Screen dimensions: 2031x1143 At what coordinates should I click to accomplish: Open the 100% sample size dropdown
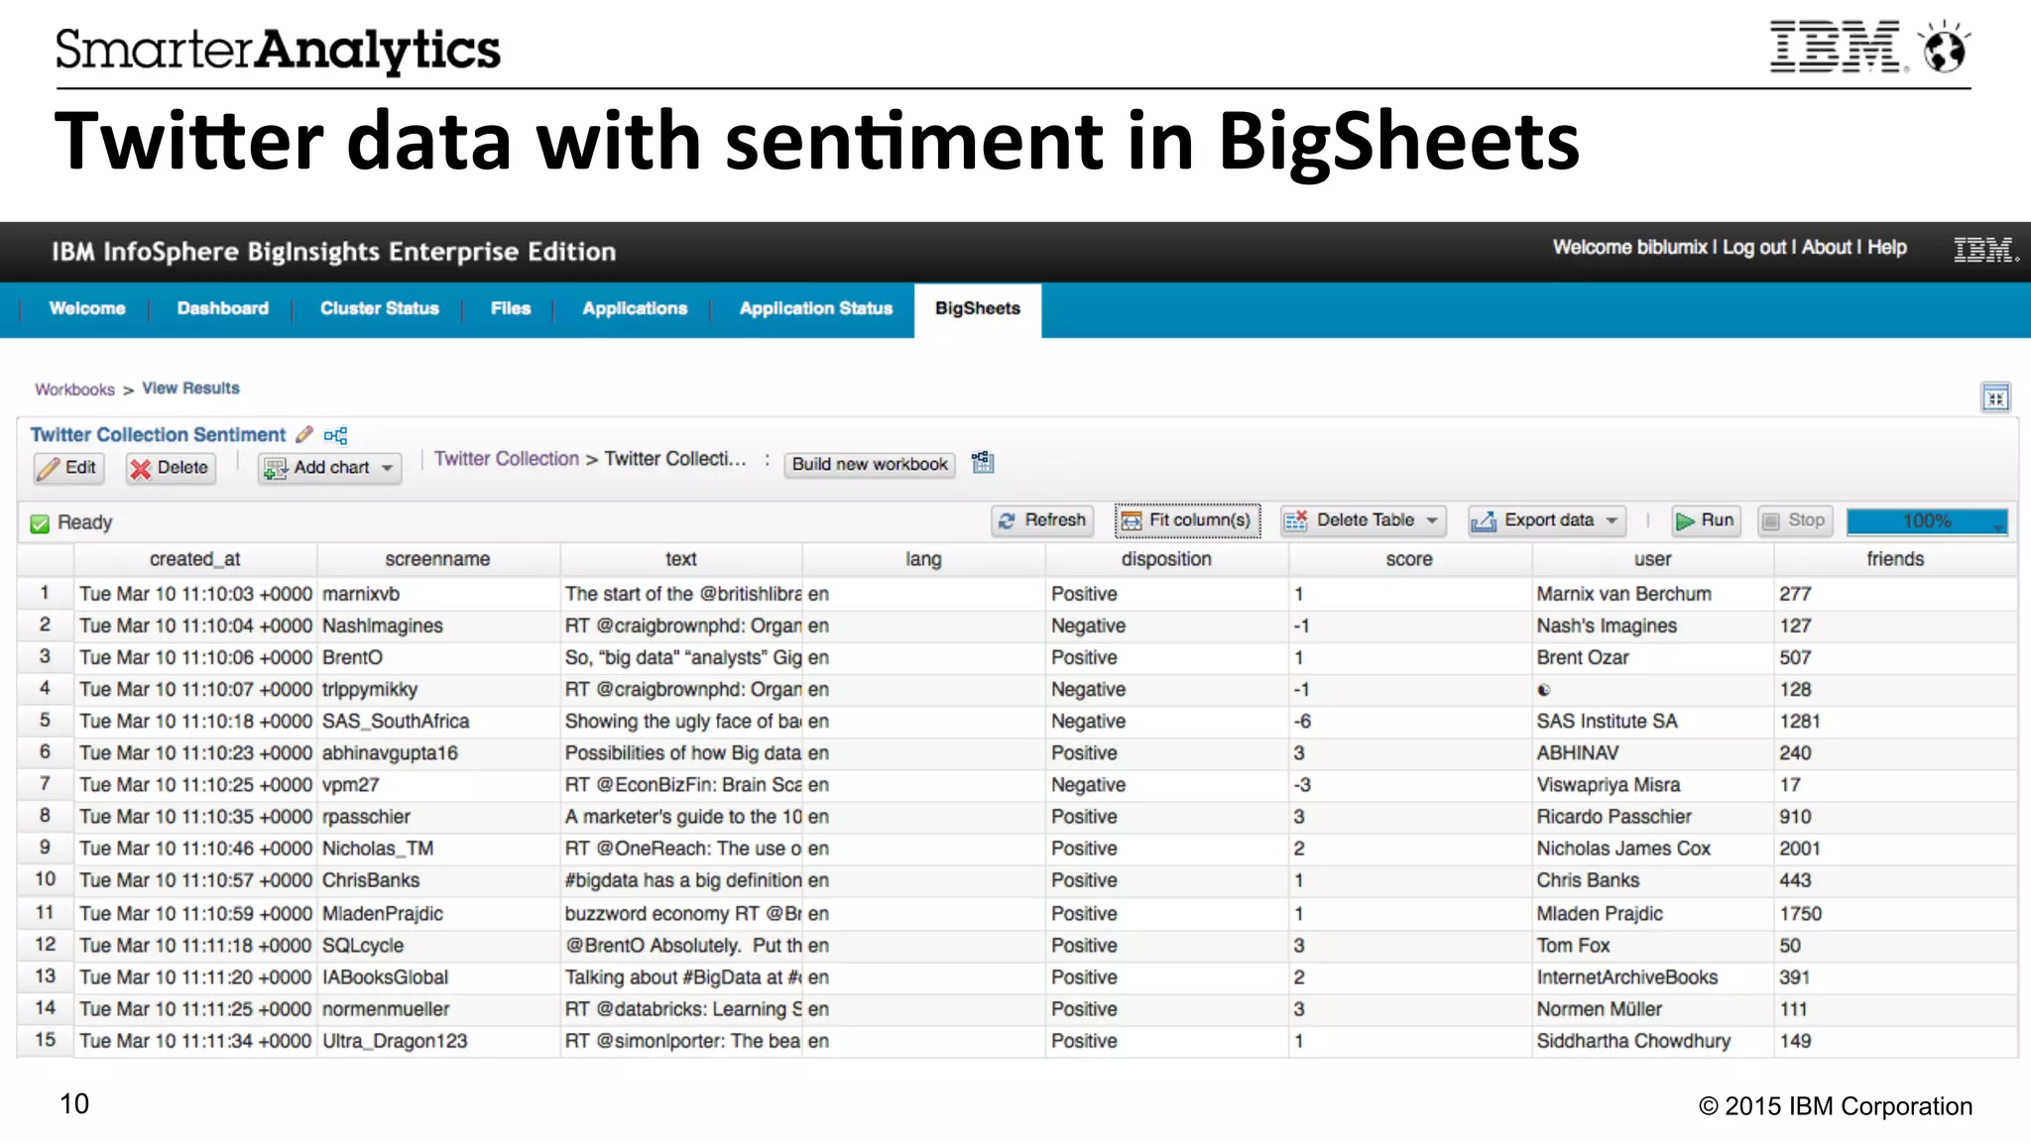(1927, 521)
